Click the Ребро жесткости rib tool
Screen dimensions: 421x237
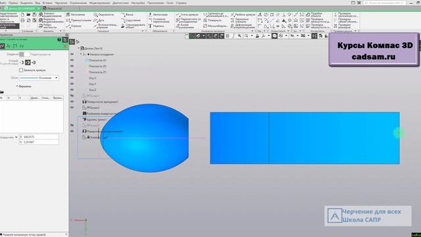[47, 26]
